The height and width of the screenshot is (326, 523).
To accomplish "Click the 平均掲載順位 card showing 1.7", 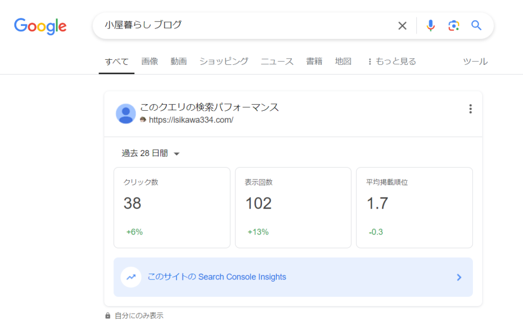I will coord(414,208).
